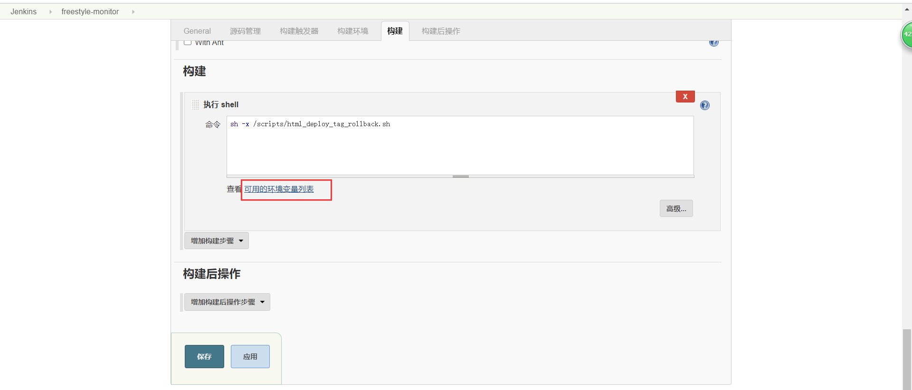Image resolution: width=912 pixels, height=390 pixels.
Task: Open the freestyle-monitor breadcrumb
Action: click(90, 11)
